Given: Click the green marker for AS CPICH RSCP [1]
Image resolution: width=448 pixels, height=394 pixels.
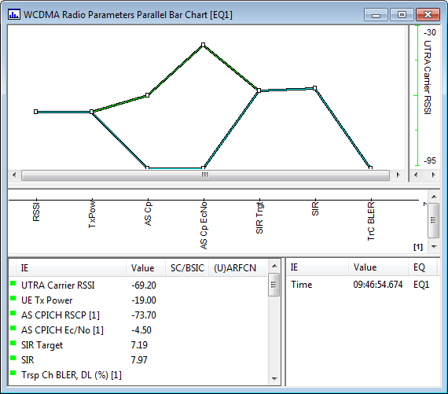Looking at the screenshot, I should [13, 313].
